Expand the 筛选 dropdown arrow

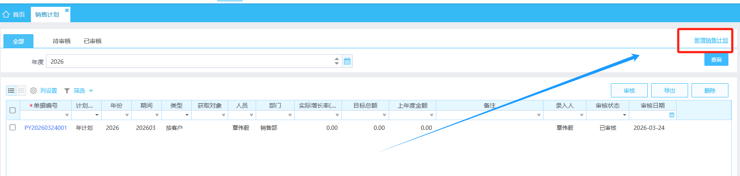[x=91, y=91]
